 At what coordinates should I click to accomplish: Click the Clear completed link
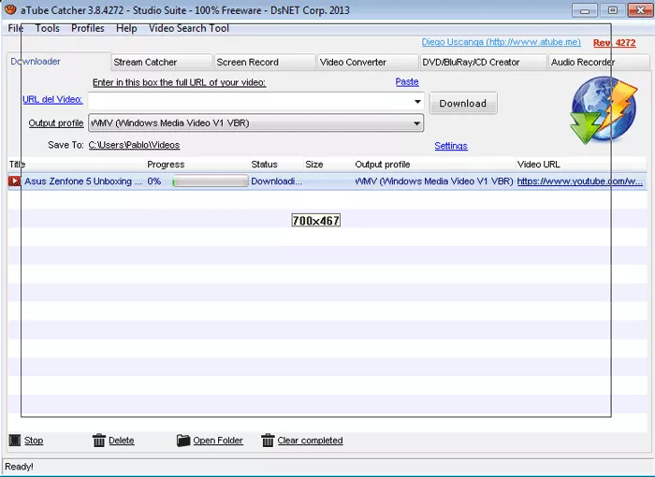click(310, 441)
